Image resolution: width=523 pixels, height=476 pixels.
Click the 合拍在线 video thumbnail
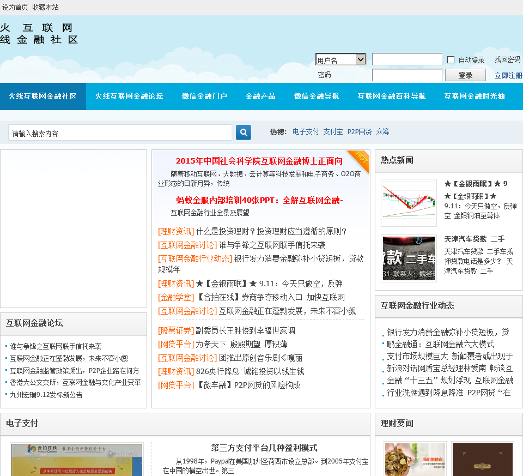[x=77, y=459]
